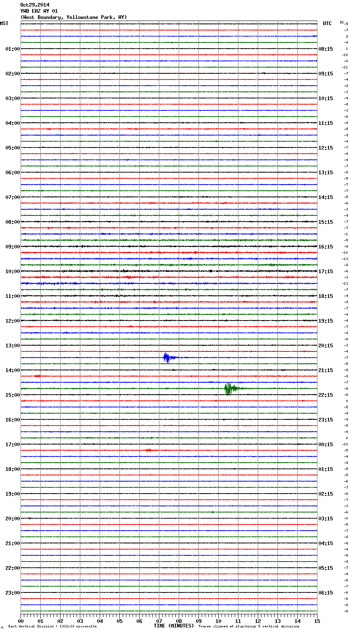This screenshot has width=350, height=632.
Task: Click the Traces clipped at plus/minus 5 note
Action: click(249, 627)
